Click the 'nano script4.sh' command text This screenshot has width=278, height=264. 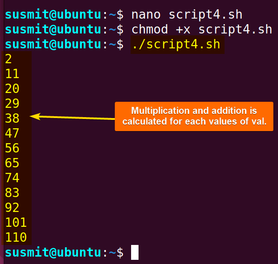click(187, 15)
